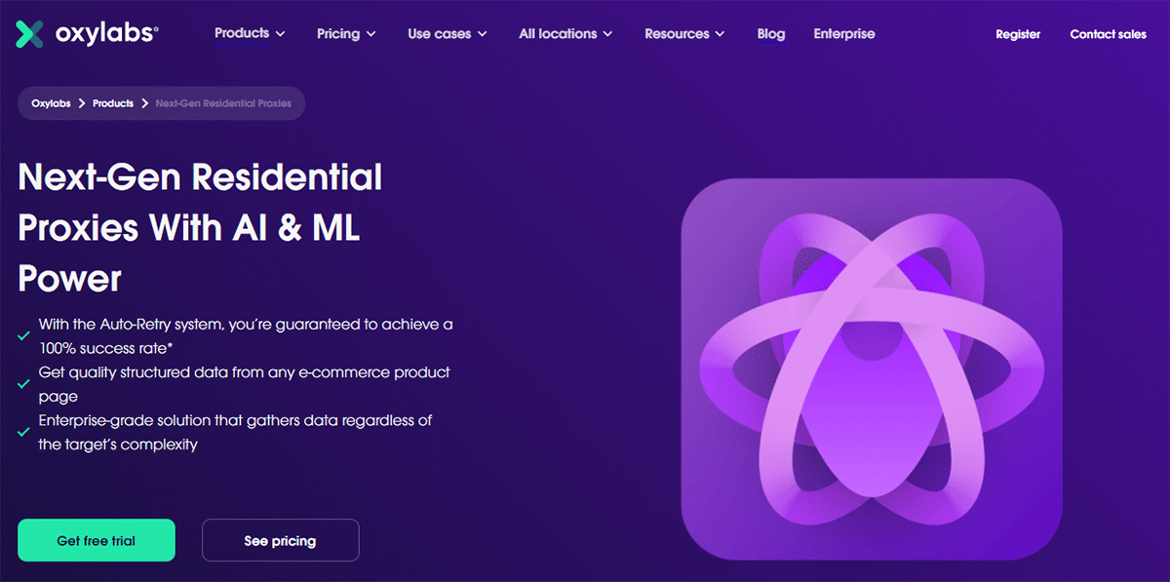Open the Pricing dropdown menu
Image resolution: width=1170 pixels, height=582 pixels.
click(x=346, y=34)
